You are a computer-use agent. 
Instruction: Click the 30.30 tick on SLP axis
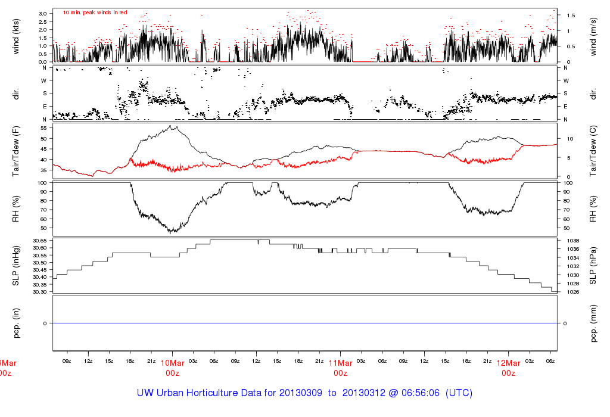39,292
